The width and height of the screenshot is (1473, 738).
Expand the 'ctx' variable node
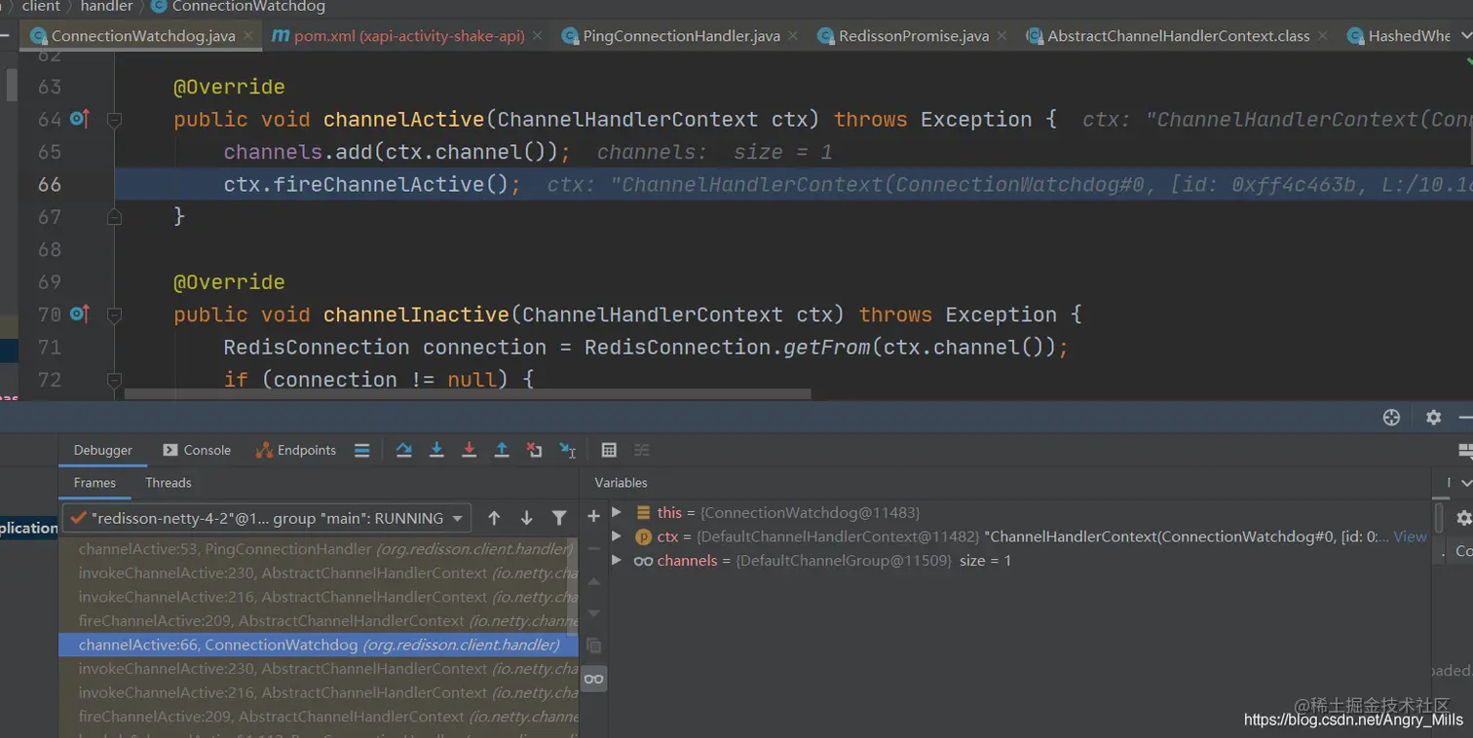(x=617, y=536)
